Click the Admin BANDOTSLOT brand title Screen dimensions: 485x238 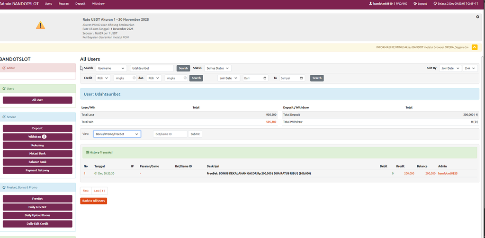pyautogui.click(x=19, y=4)
